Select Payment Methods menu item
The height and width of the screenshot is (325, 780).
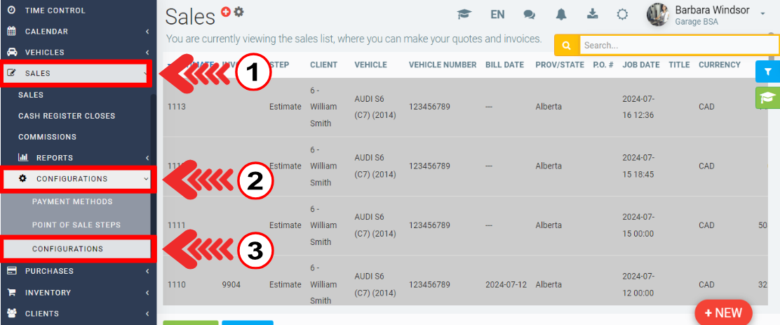(x=72, y=201)
